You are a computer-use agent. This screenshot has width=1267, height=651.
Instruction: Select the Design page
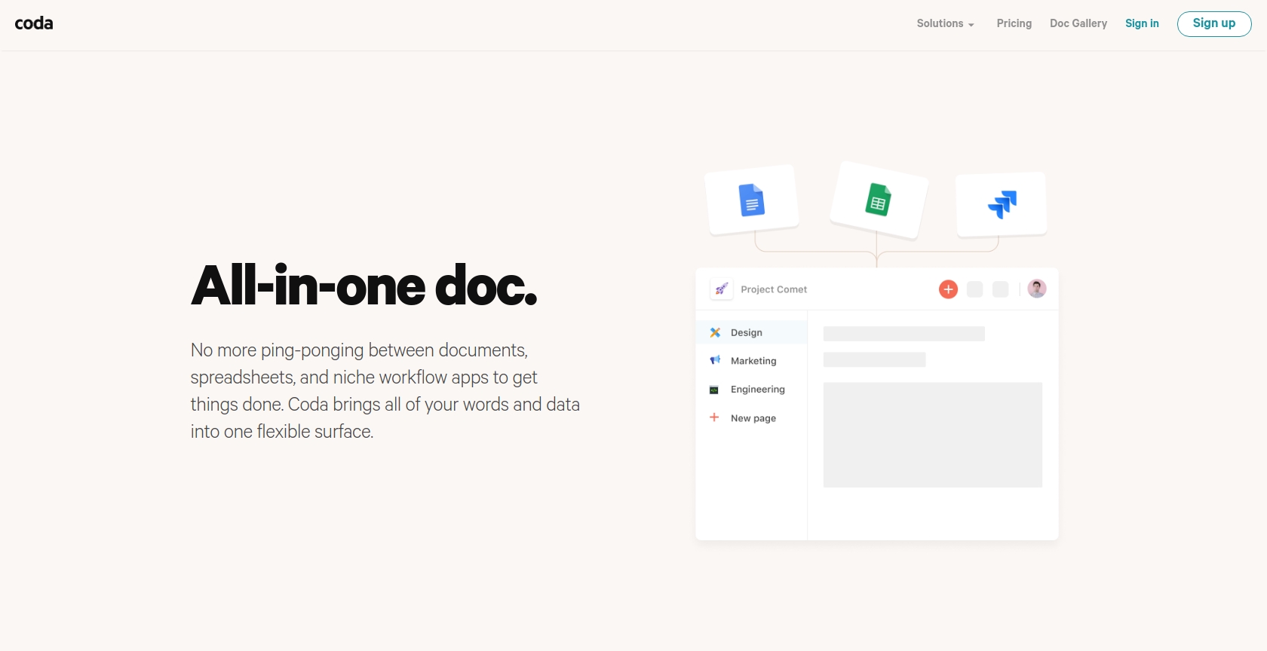tap(751, 332)
